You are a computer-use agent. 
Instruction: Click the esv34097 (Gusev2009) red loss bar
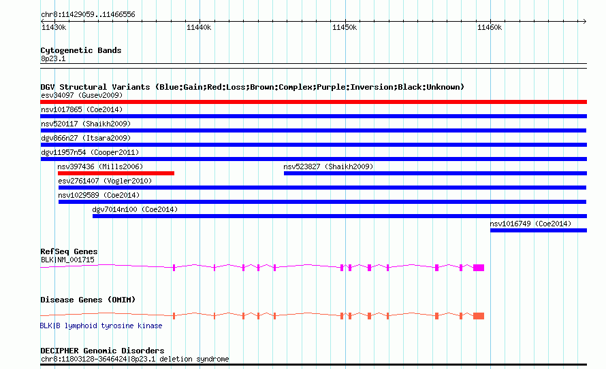click(313, 102)
